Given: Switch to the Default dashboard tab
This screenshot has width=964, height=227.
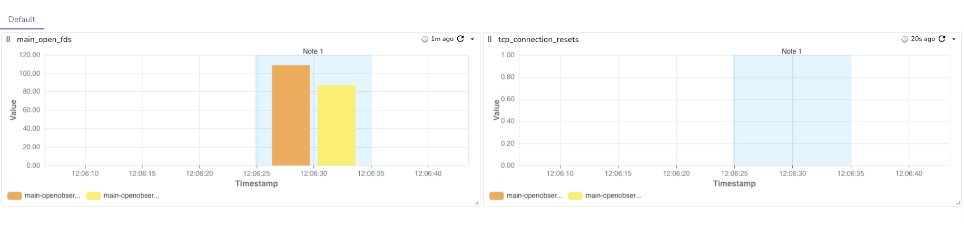Looking at the screenshot, I should coord(22,19).
